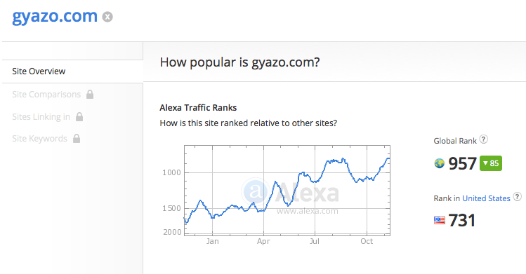Open the Global Rank help question mark
Viewport: 526px width, 274px height.
click(483, 139)
